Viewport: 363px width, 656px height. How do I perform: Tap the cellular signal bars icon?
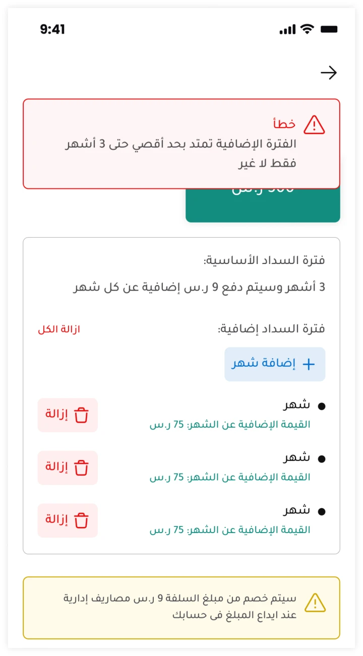coord(287,30)
